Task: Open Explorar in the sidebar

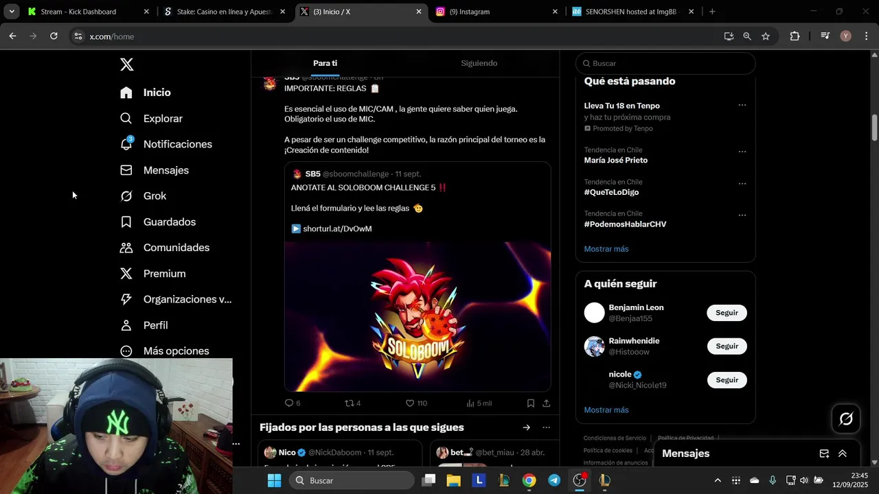Action: coord(151,119)
